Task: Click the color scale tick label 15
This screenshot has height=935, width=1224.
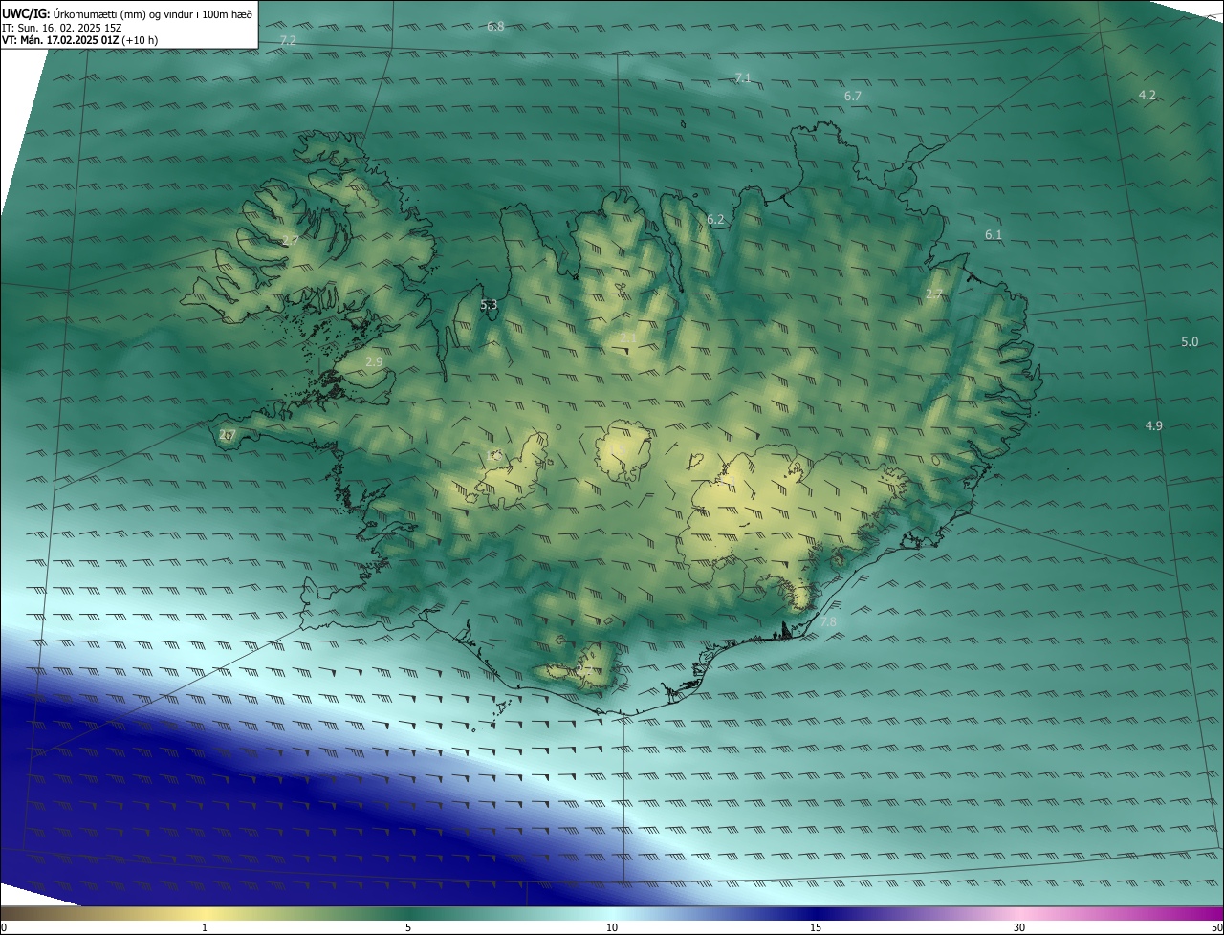Action: click(816, 927)
